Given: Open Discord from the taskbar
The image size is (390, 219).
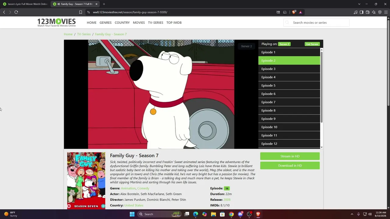Looking at the screenshot, I should pyautogui.click(x=240, y=214).
